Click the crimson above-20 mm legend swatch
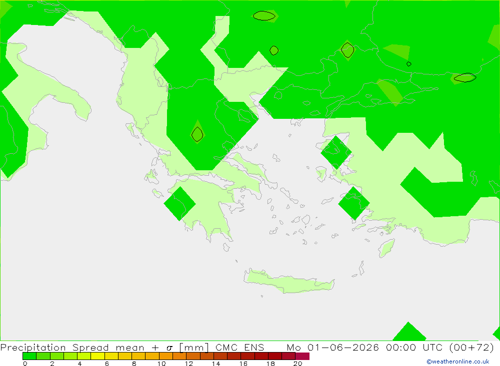This screenshot has width=500, height=366. (302, 356)
